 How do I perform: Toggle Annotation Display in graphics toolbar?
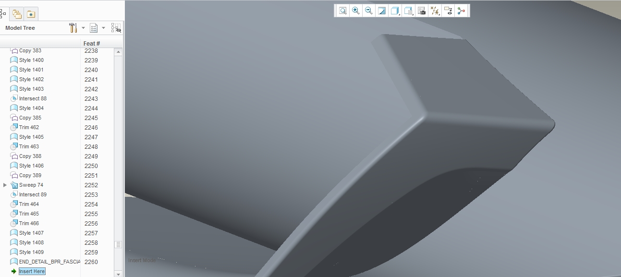point(448,11)
